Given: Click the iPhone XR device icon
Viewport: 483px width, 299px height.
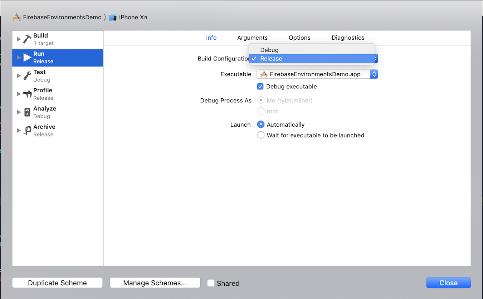Looking at the screenshot, I should tap(113, 17).
